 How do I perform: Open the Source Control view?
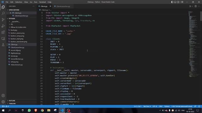click(x=3, y=19)
